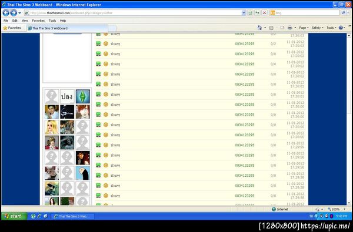Click the Home icon in command bar
This screenshot has width=353, height=232.
[x=259, y=28]
